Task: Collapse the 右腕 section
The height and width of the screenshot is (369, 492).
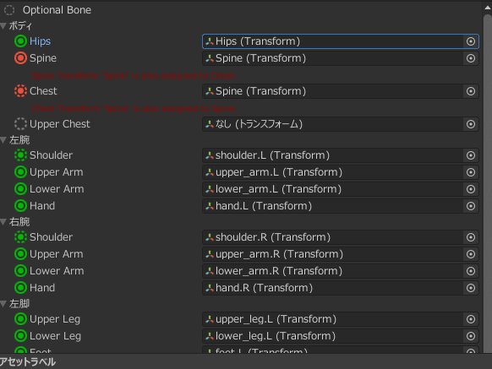Action: pos(3,222)
